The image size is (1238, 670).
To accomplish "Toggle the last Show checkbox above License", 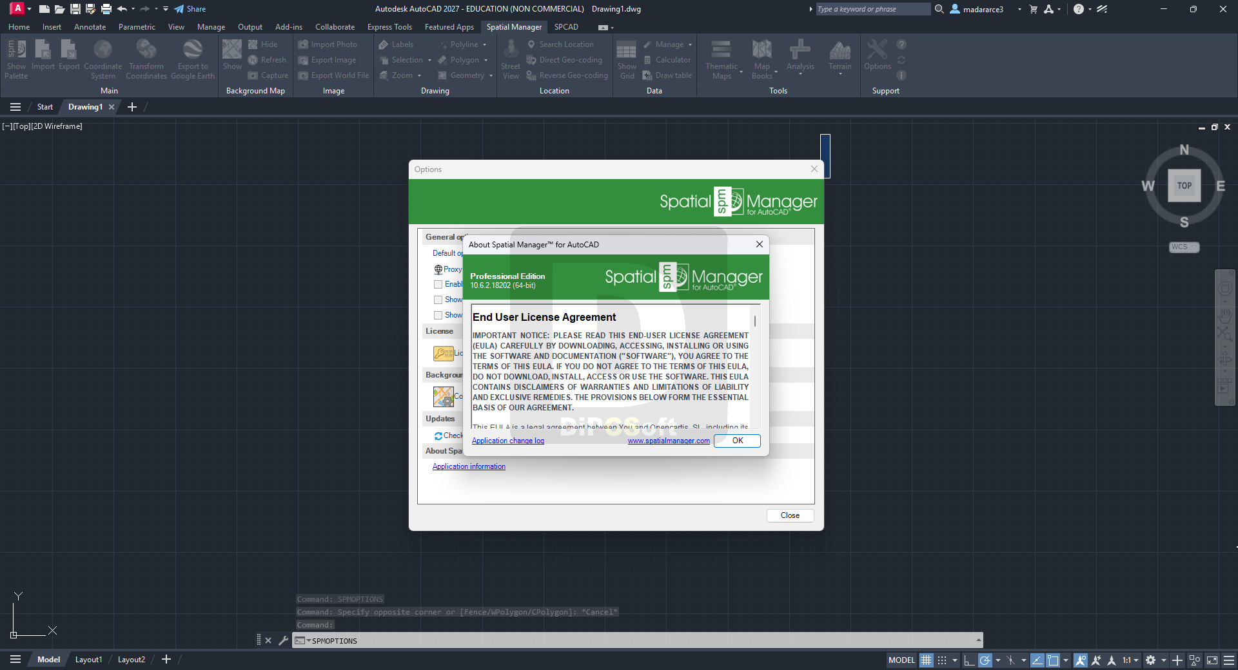I will coord(438,315).
